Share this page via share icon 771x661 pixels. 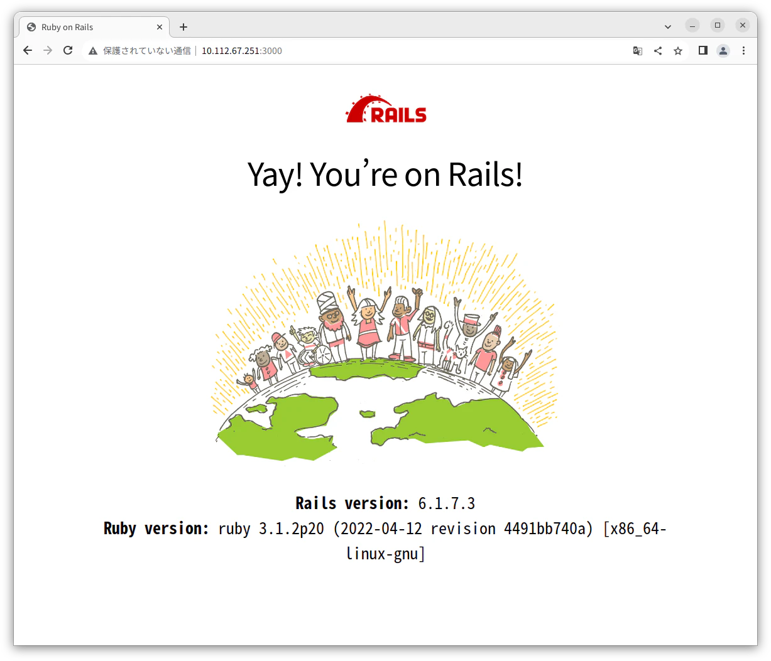coord(658,51)
